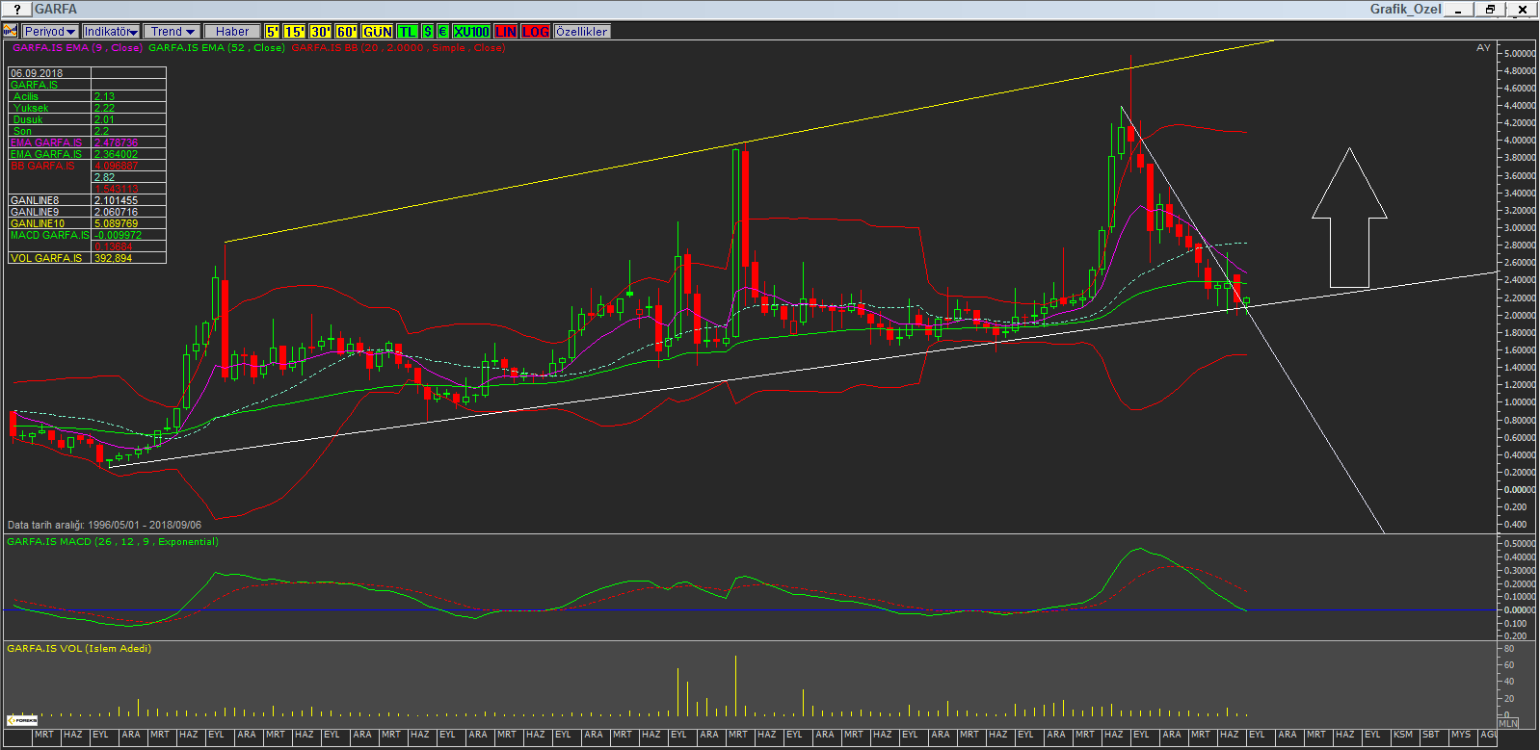The width and height of the screenshot is (1540, 750).
Task: Click the date 06.09.2018 in data table
Action: [37, 73]
